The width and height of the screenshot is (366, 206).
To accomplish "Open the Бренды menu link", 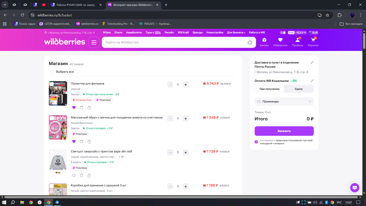I will (x=198, y=33).
